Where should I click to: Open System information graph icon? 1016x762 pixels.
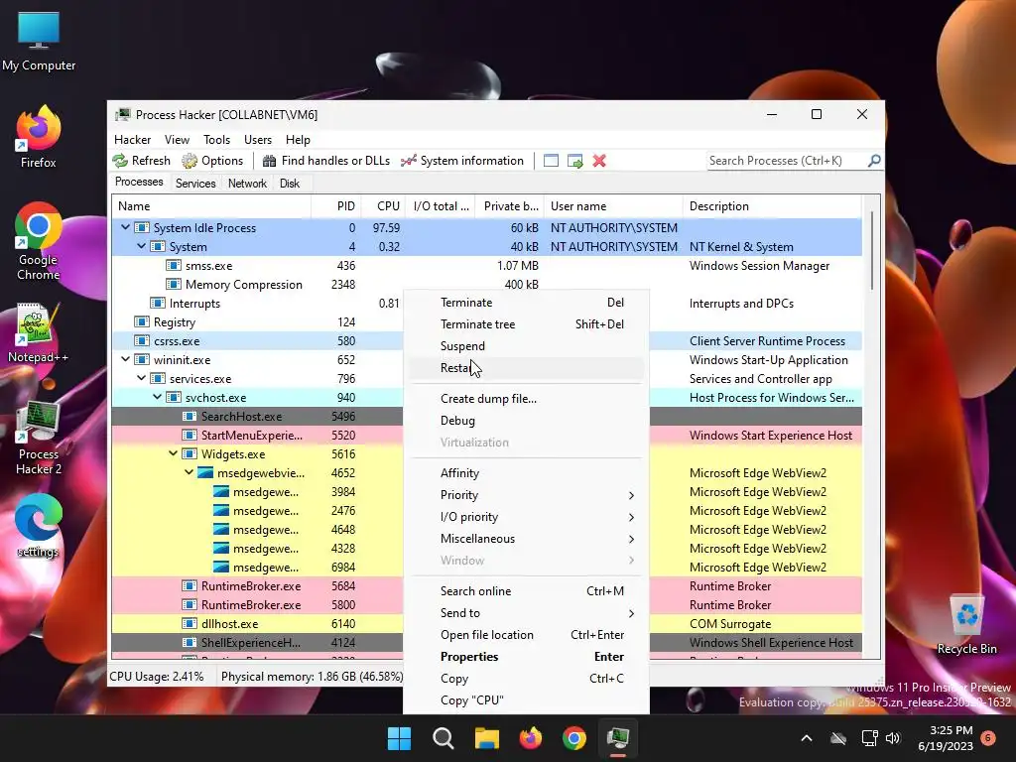tap(408, 161)
